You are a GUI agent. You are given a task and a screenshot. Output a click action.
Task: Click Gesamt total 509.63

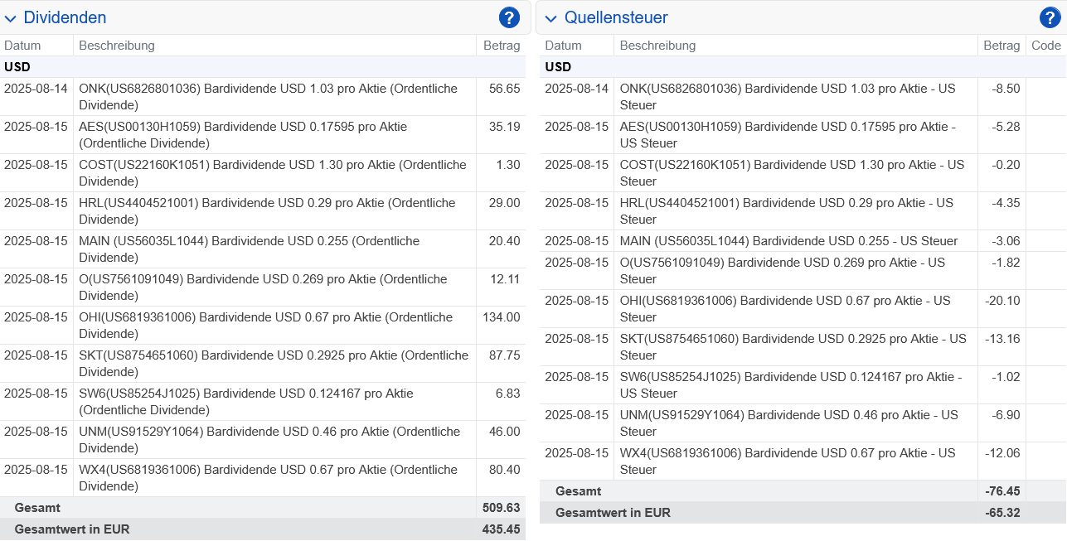click(x=502, y=507)
